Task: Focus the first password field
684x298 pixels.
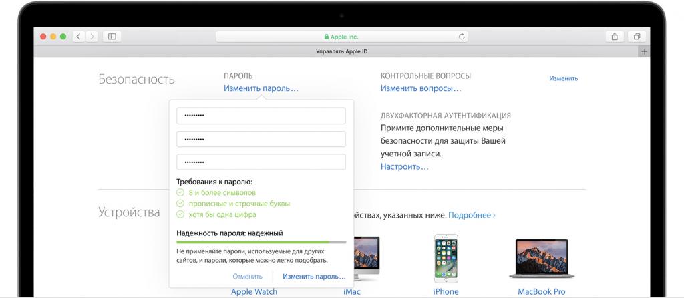Action: tap(261, 116)
